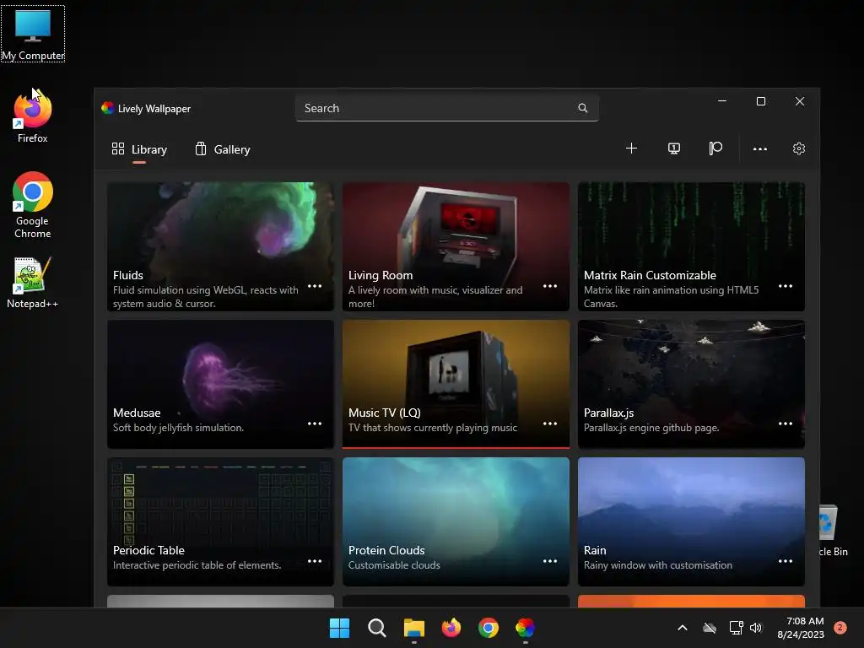The height and width of the screenshot is (648, 864).
Task: Click the volume speaker tray icon
Action: 756,628
